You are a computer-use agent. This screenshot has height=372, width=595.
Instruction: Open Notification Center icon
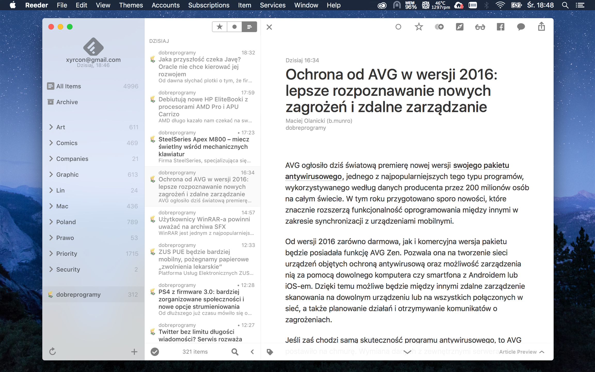(580, 5)
